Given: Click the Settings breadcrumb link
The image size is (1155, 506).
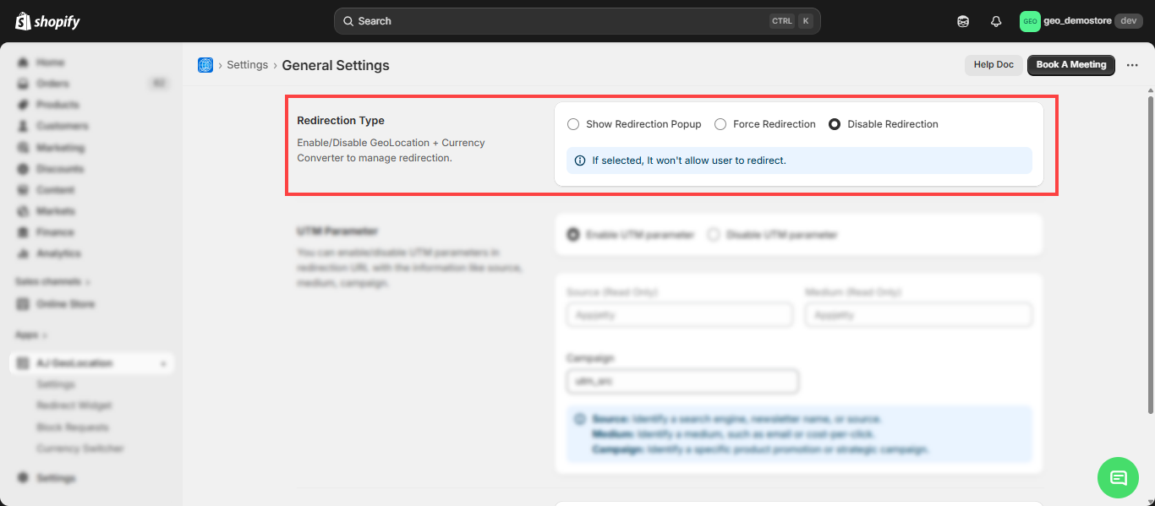Looking at the screenshot, I should tap(247, 65).
